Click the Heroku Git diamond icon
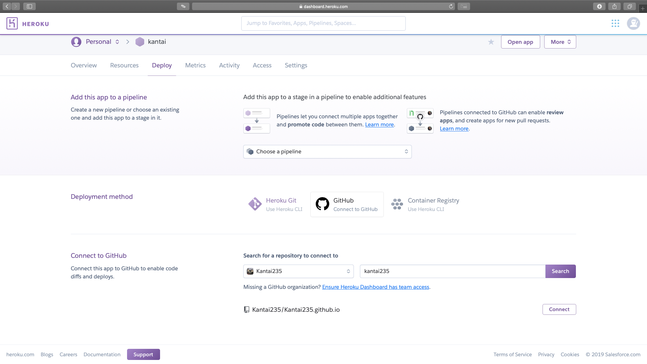Screen dimensions: 647x364 tap(255, 204)
